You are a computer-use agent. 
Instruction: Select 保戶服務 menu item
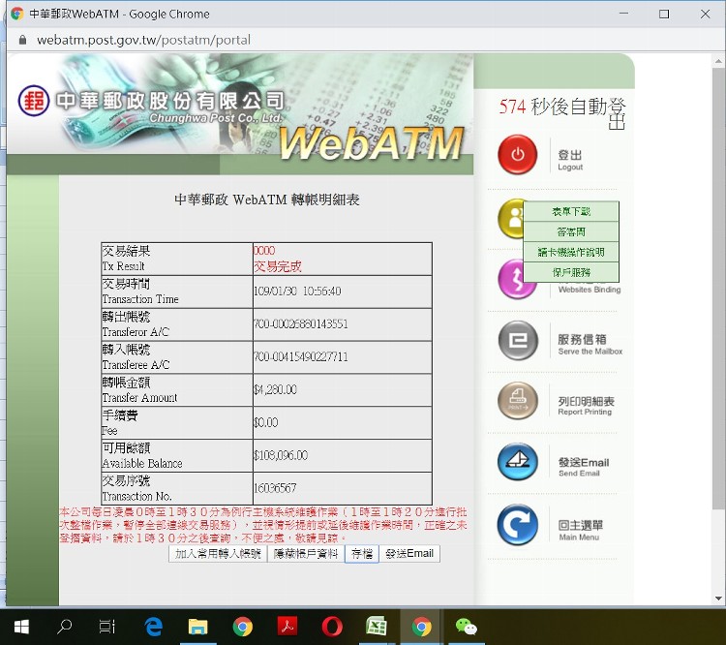pos(571,272)
